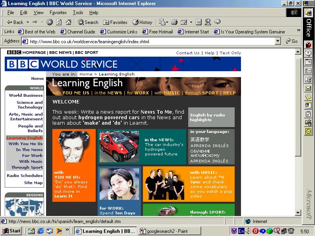Open the Free Hotmail link
315x236 pixels.
(x=158, y=32)
